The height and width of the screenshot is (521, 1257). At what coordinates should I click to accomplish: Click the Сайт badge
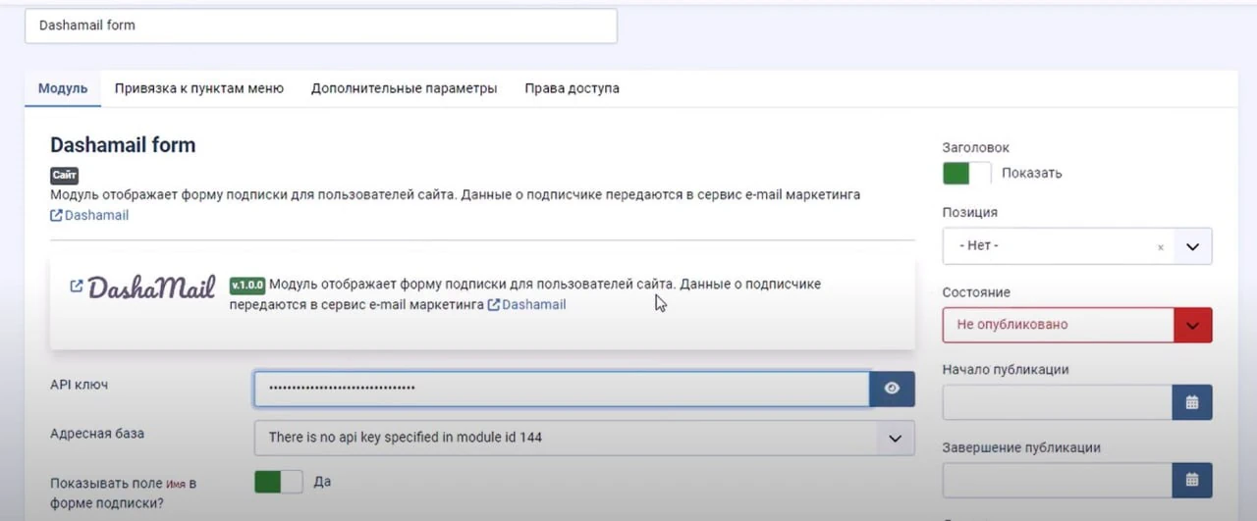[x=64, y=176]
